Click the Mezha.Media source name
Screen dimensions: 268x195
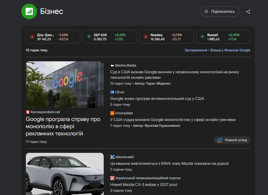click(x=126, y=65)
